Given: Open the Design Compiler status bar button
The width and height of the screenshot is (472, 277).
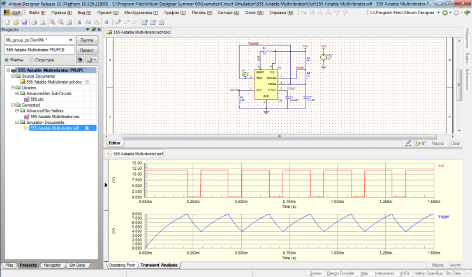Looking at the screenshot, I should click(341, 273).
